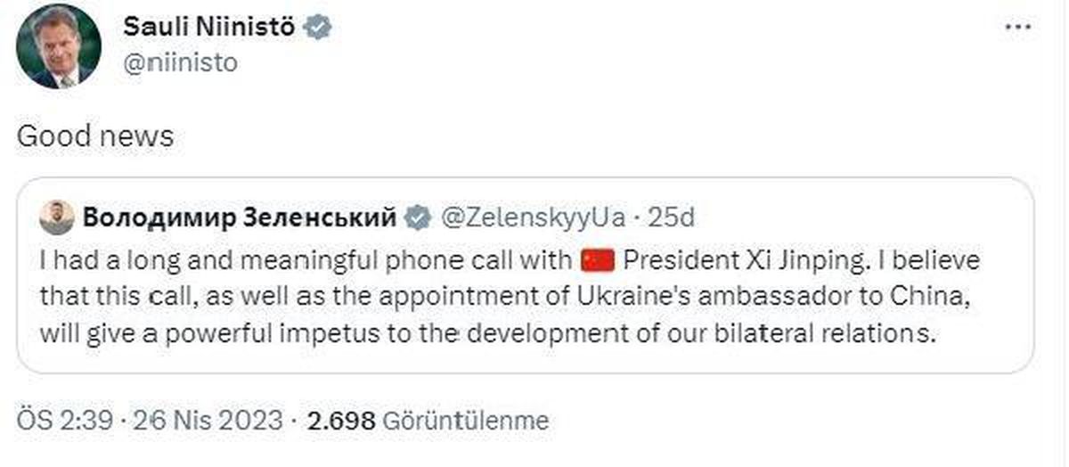Open the three-dot more options menu

tap(1016, 29)
